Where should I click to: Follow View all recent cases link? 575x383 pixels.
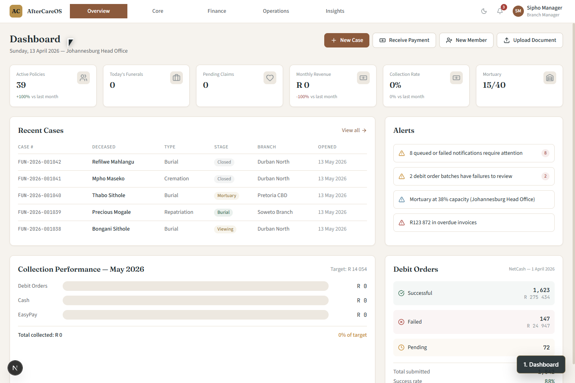pos(354,130)
